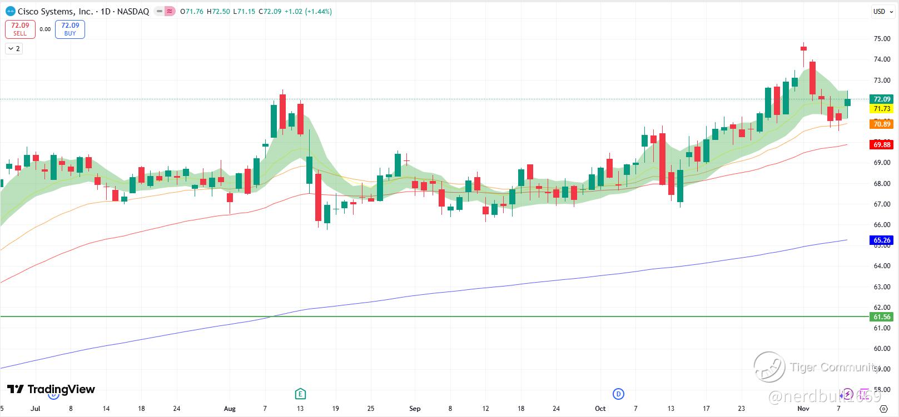
Task: Open the USD currency dropdown
Action: pyautogui.click(x=882, y=11)
